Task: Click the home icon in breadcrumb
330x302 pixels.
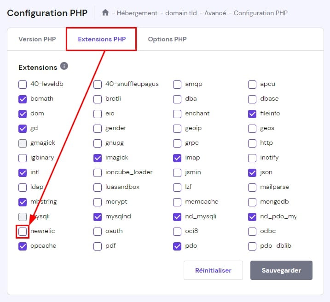Action: click(x=105, y=13)
